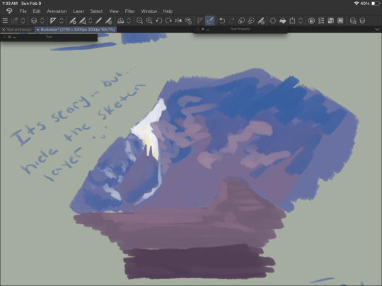This screenshot has height=286, width=382.
Task: Undo the last stroke
Action: coord(222,20)
